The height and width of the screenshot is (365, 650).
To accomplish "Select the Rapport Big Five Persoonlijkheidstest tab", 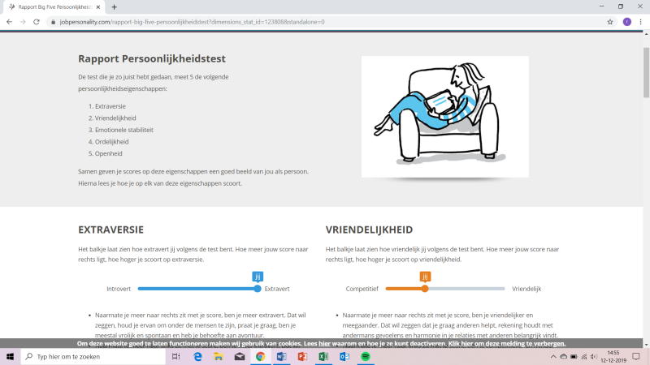I will pyautogui.click(x=54, y=7).
